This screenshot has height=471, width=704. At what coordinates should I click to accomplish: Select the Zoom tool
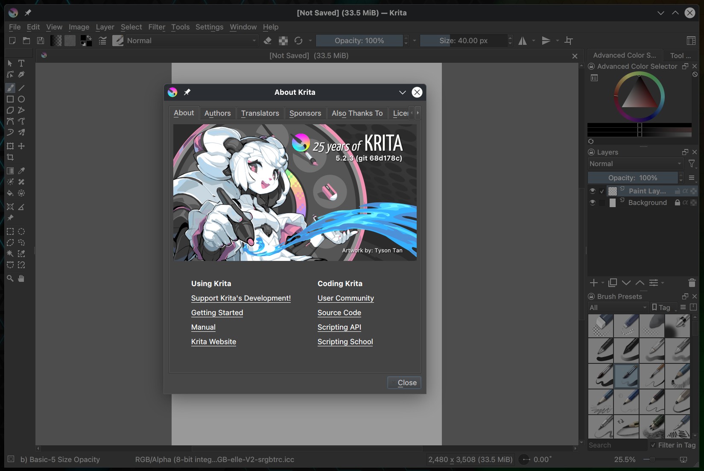pos(10,278)
